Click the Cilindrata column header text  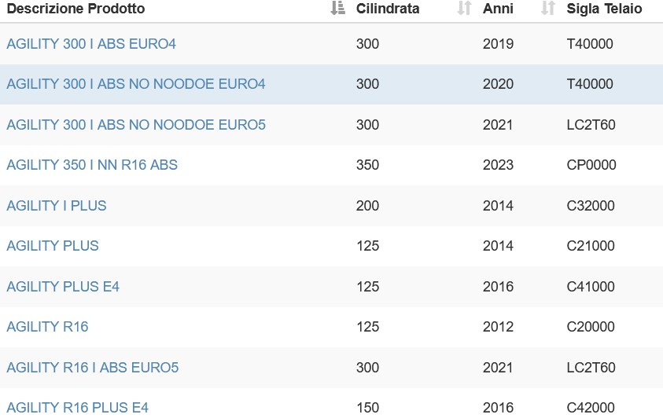[388, 9]
